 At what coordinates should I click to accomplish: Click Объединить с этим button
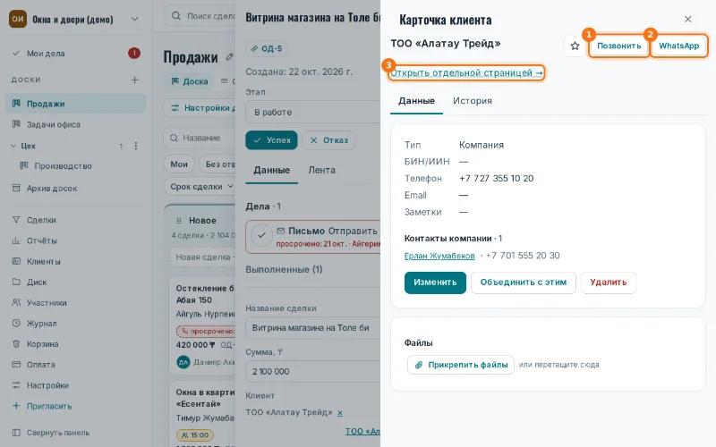click(524, 283)
